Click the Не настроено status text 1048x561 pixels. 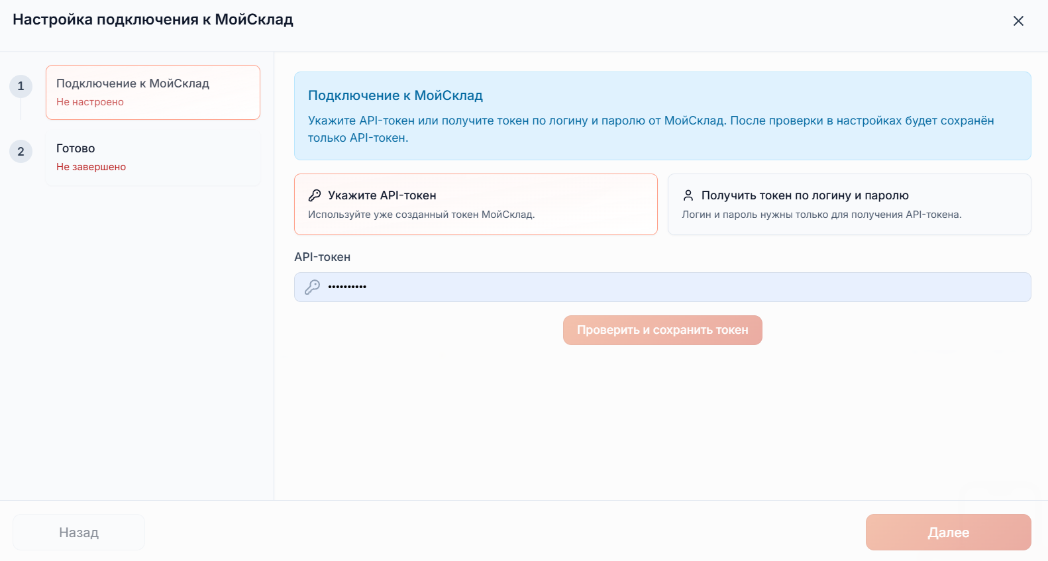pos(90,102)
